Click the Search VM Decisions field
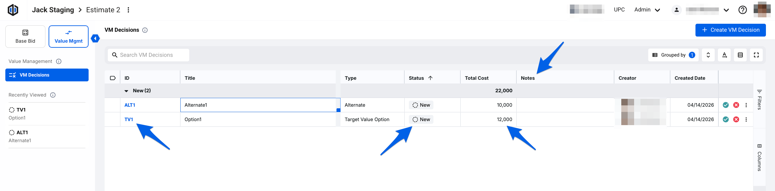Image resolution: width=775 pixels, height=191 pixels. [x=149, y=55]
